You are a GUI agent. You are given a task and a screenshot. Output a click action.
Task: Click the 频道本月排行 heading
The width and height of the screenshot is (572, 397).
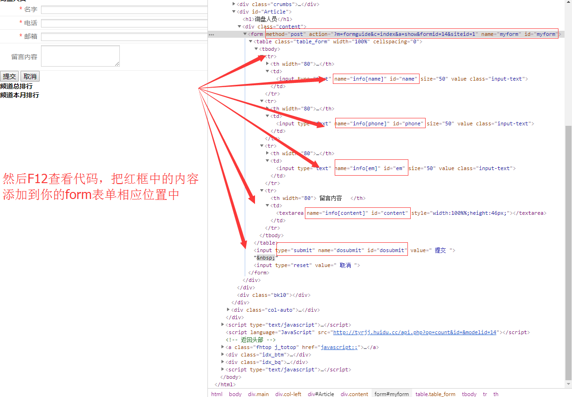click(x=20, y=95)
